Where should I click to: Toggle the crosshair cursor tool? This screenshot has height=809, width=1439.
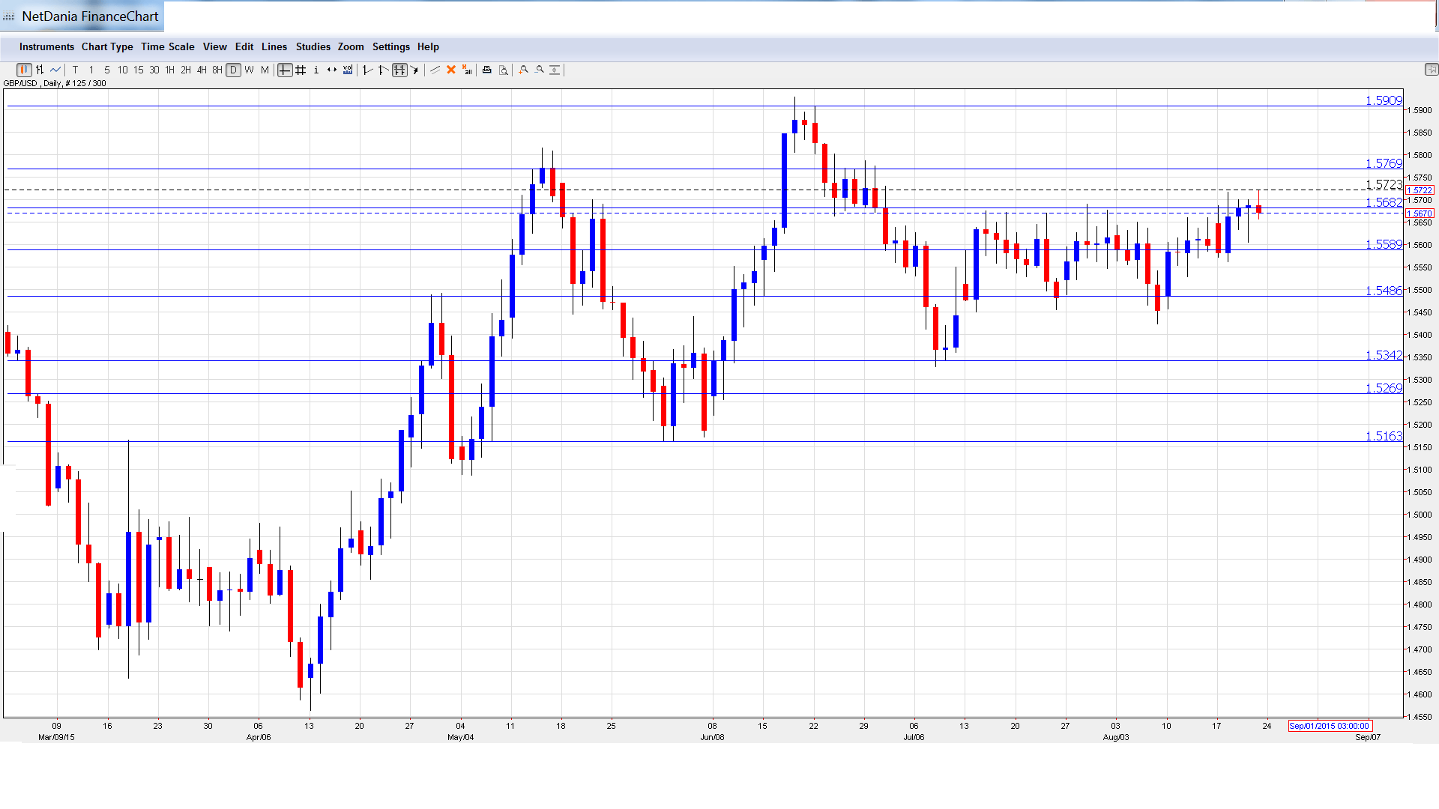285,70
